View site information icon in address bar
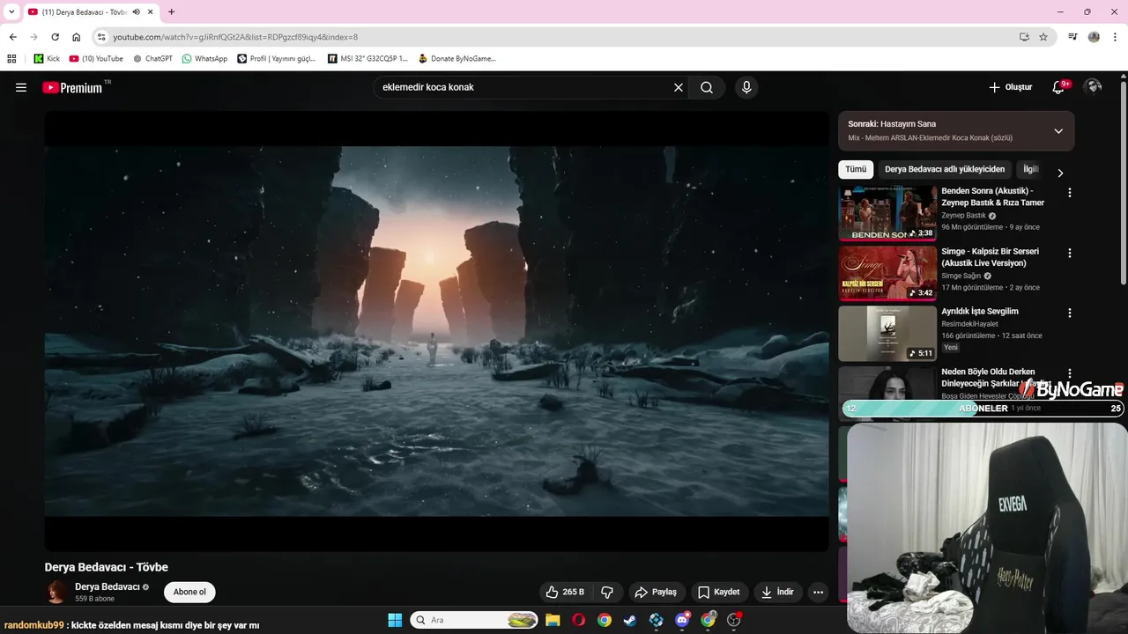This screenshot has height=634, width=1128. [101, 37]
